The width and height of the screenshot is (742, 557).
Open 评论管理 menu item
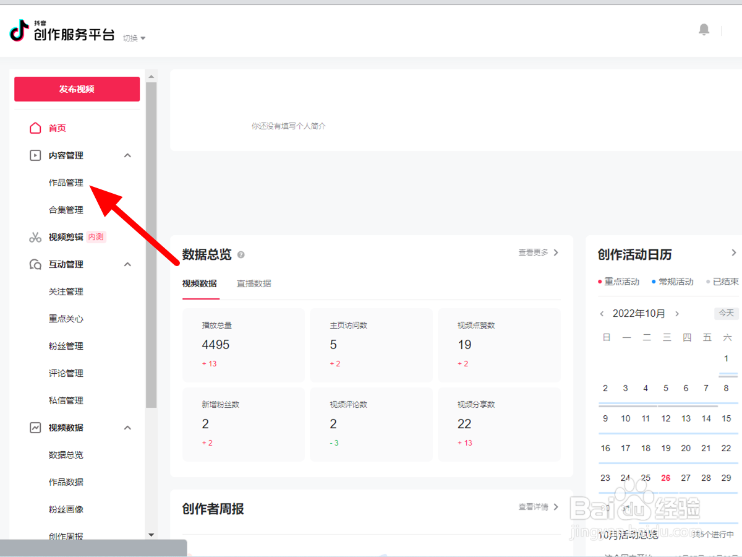click(66, 373)
